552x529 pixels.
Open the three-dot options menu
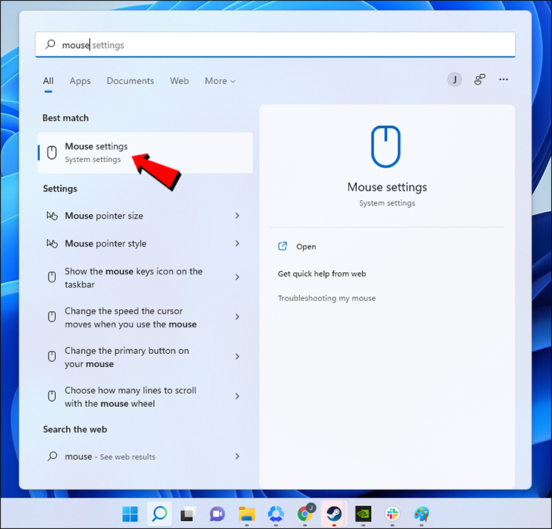(x=503, y=79)
